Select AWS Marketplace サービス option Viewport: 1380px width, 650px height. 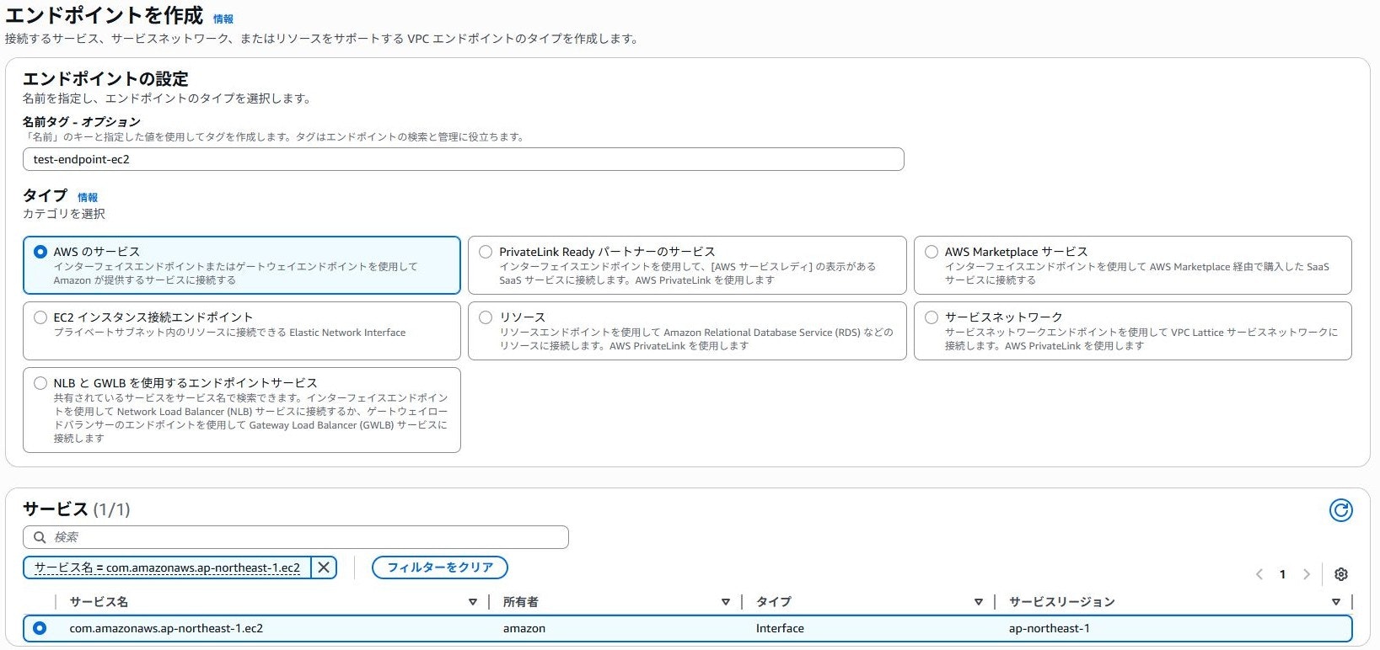pyautogui.click(x=932, y=252)
